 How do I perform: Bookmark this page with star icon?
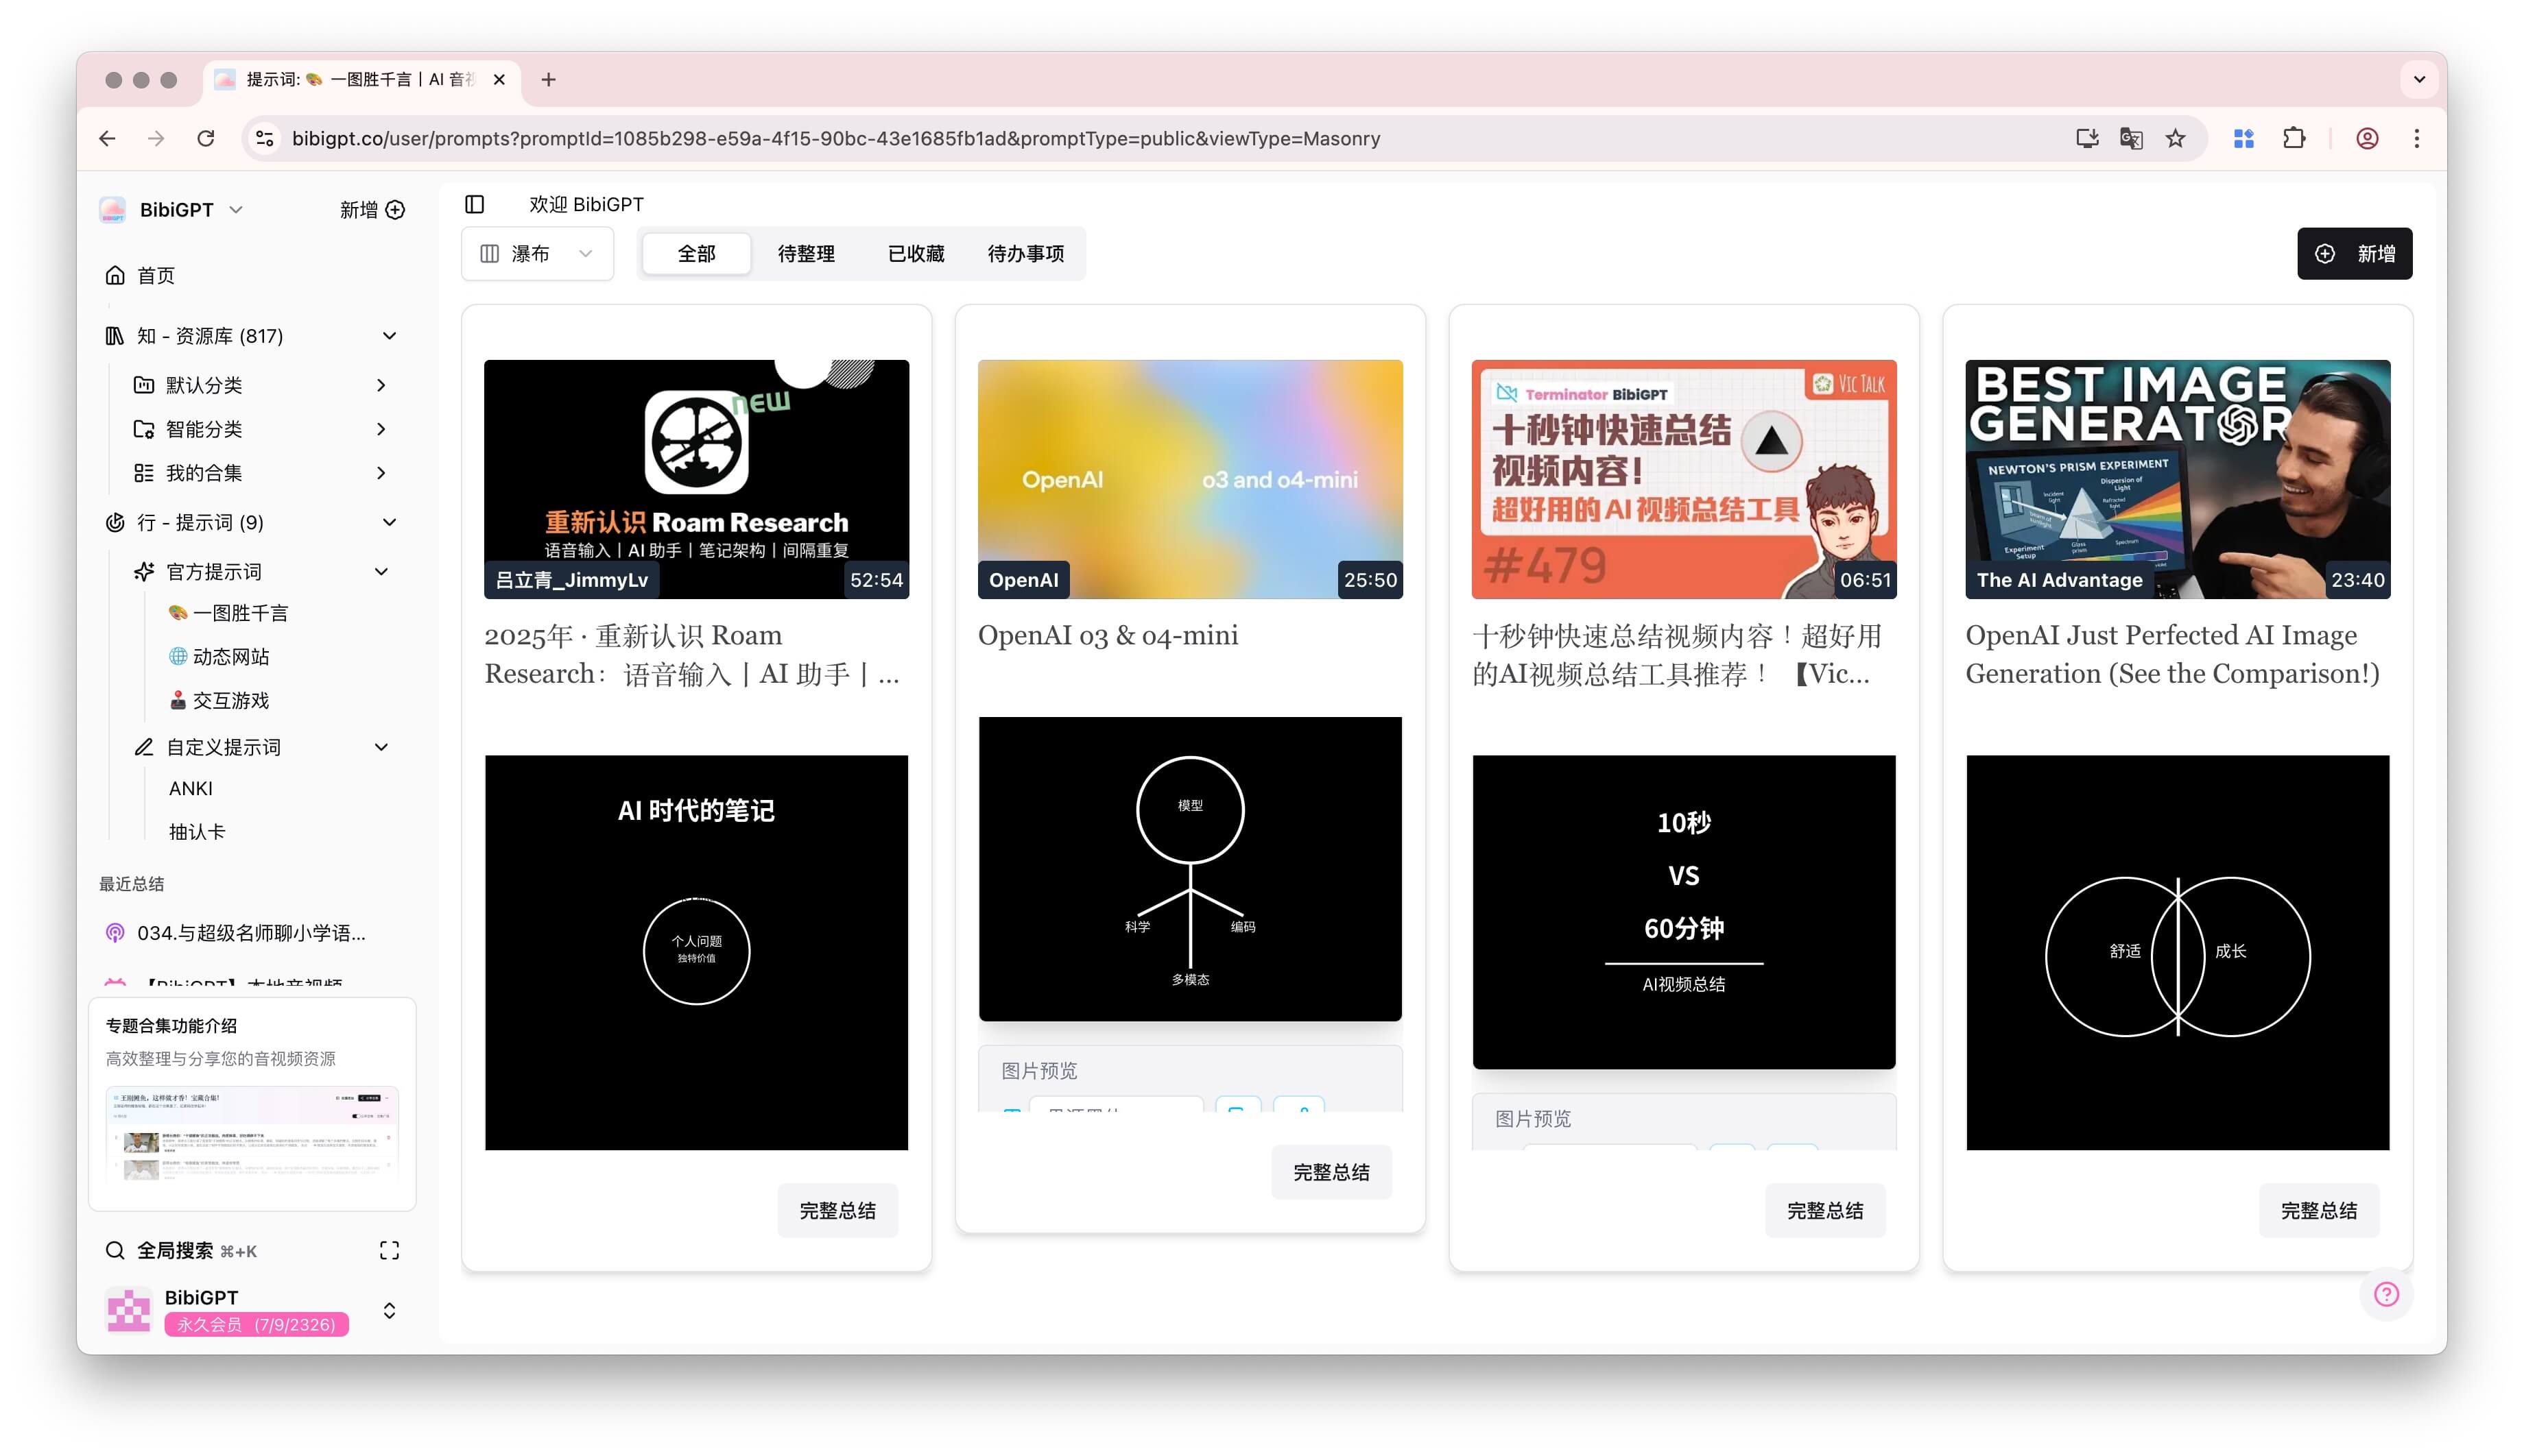[x=2175, y=139]
